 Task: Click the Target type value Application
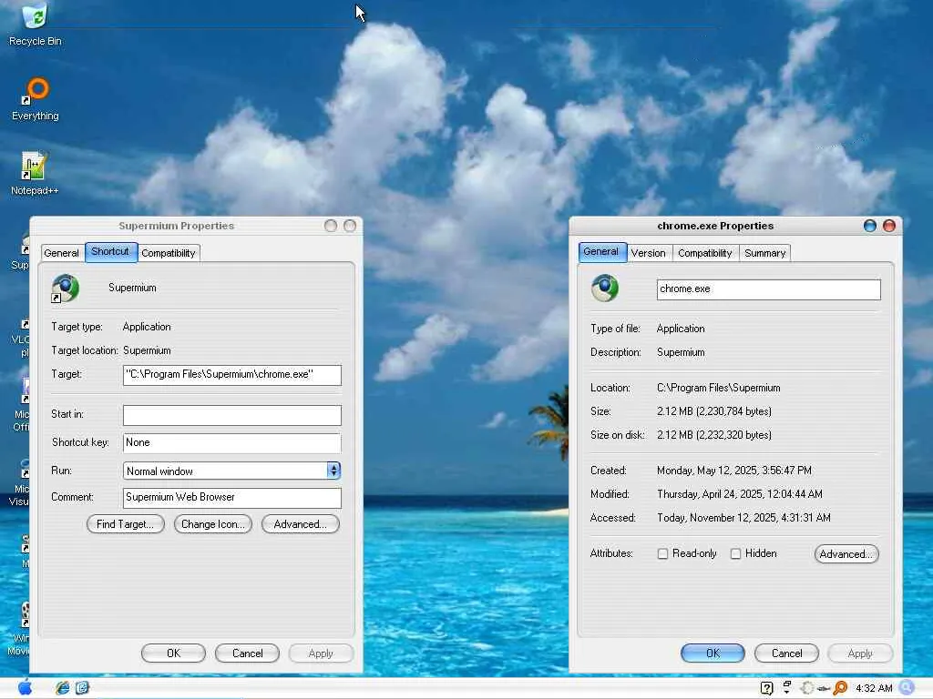[147, 327]
